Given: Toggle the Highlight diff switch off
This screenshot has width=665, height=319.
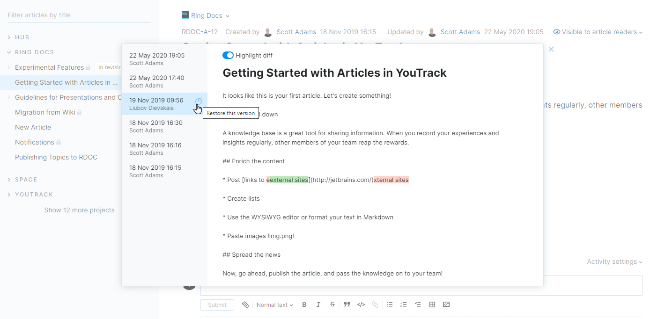Looking at the screenshot, I should 228,55.
